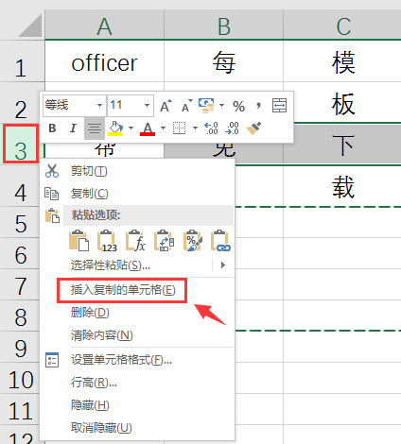This screenshot has height=444, width=401.
Task: Choose 剪切(T) from context menu
Action: pos(89,171)
